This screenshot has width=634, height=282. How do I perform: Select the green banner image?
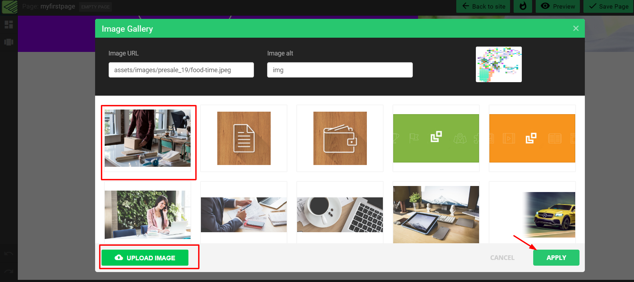click(436, 138)
